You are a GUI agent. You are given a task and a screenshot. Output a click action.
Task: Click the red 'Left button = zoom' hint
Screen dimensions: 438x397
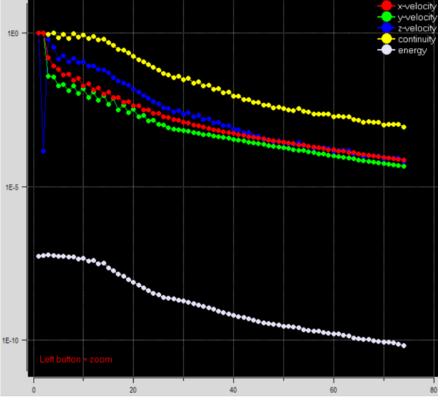click(x=76, y=359)
